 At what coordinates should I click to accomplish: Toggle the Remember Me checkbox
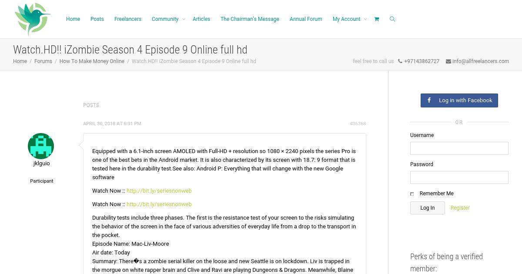(412, 194)
